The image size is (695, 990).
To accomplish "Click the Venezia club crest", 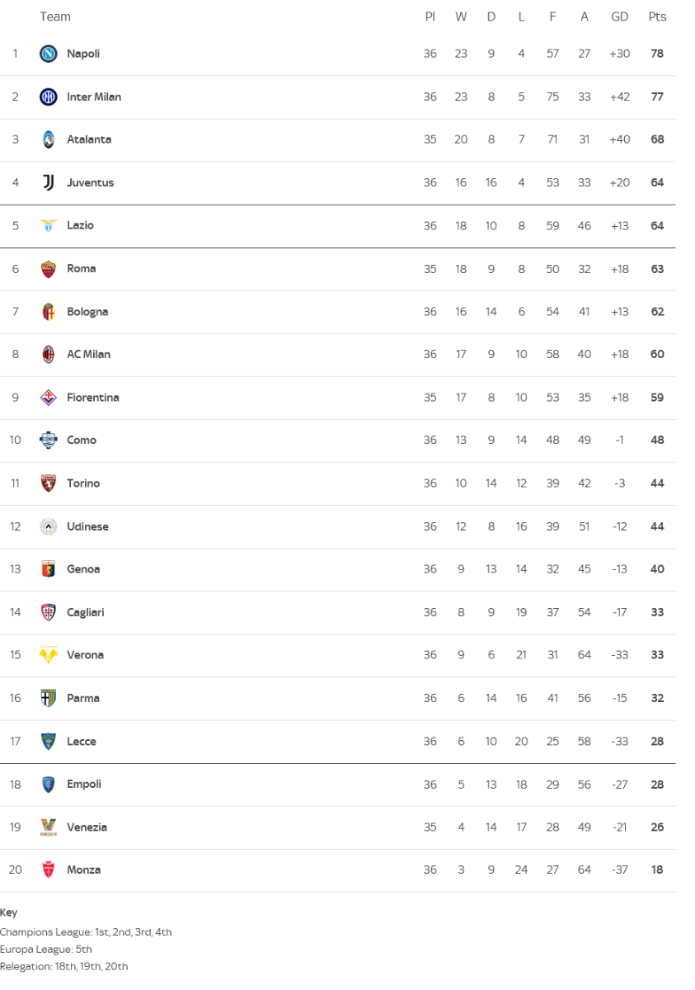I will click(x=49, y=827).
